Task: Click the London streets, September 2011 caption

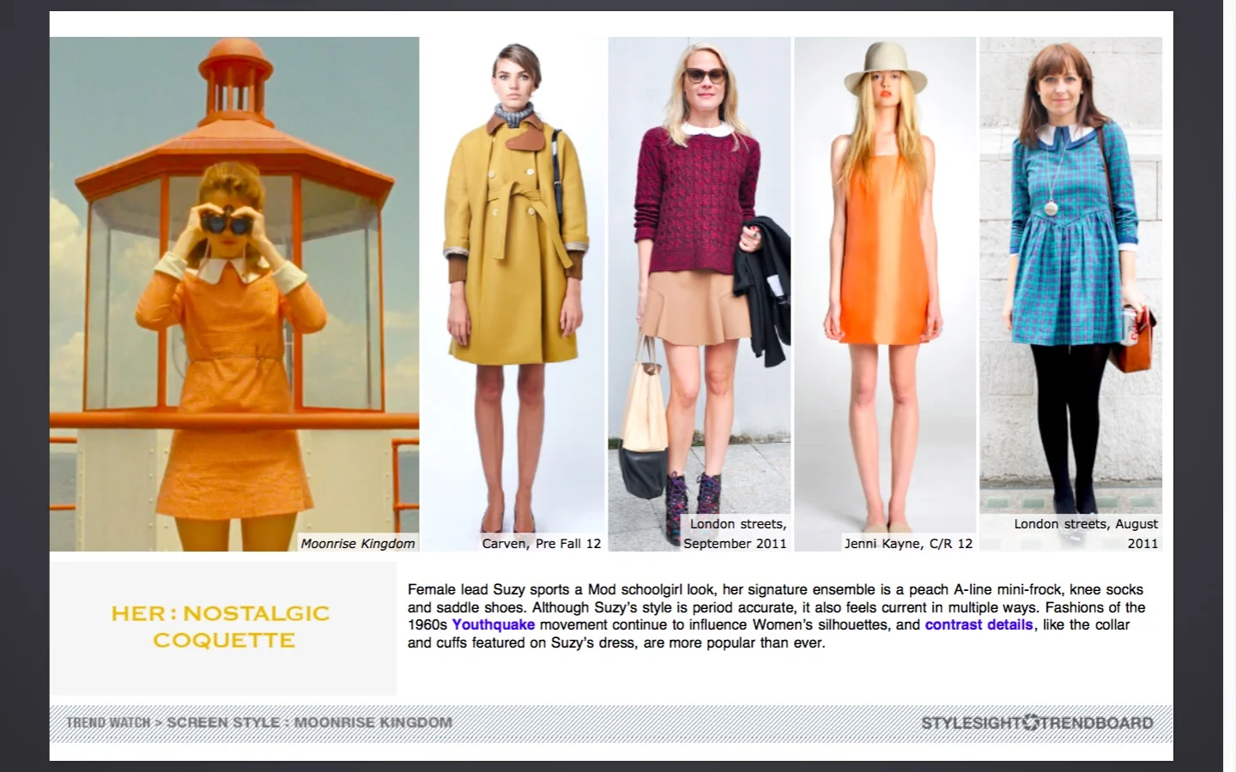Action: [x=736, y=534]
